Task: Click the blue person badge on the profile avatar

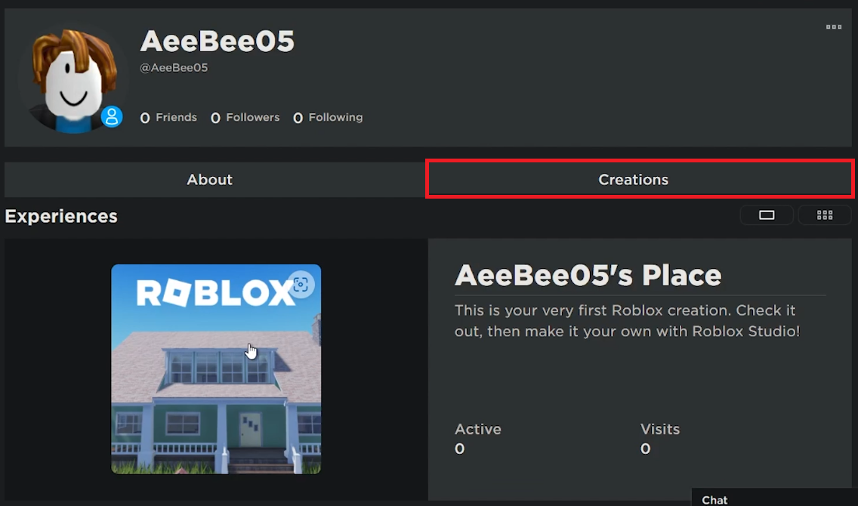Action: [113, 117]
